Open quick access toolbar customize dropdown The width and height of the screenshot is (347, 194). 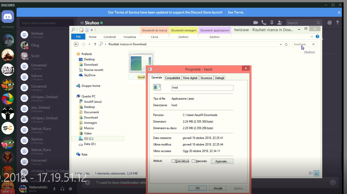[92, 30]
